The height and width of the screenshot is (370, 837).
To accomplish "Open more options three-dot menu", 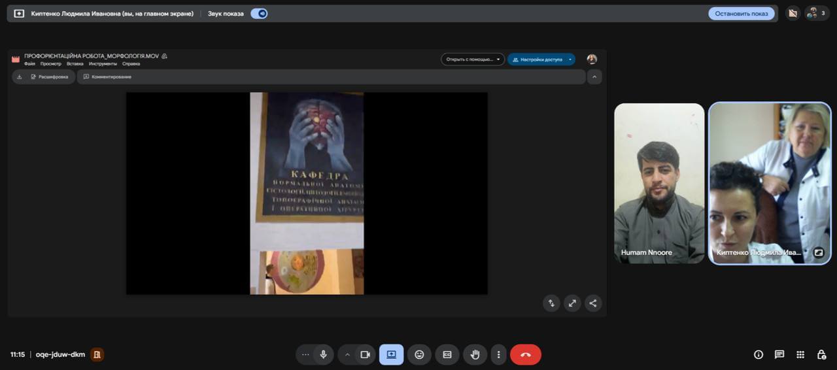I will point(498,354).
